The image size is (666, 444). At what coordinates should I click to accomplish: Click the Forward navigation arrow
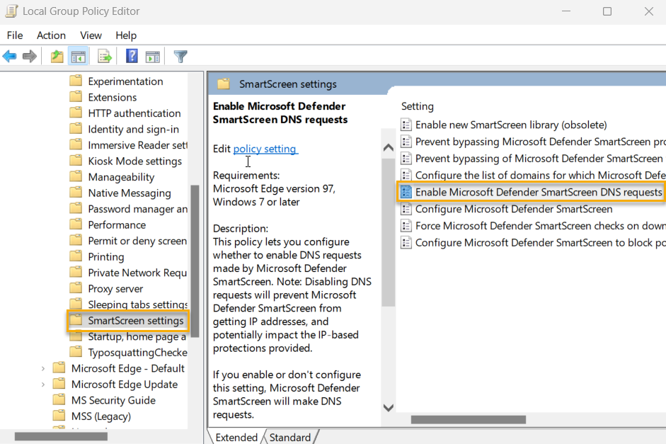pos(29,56)
